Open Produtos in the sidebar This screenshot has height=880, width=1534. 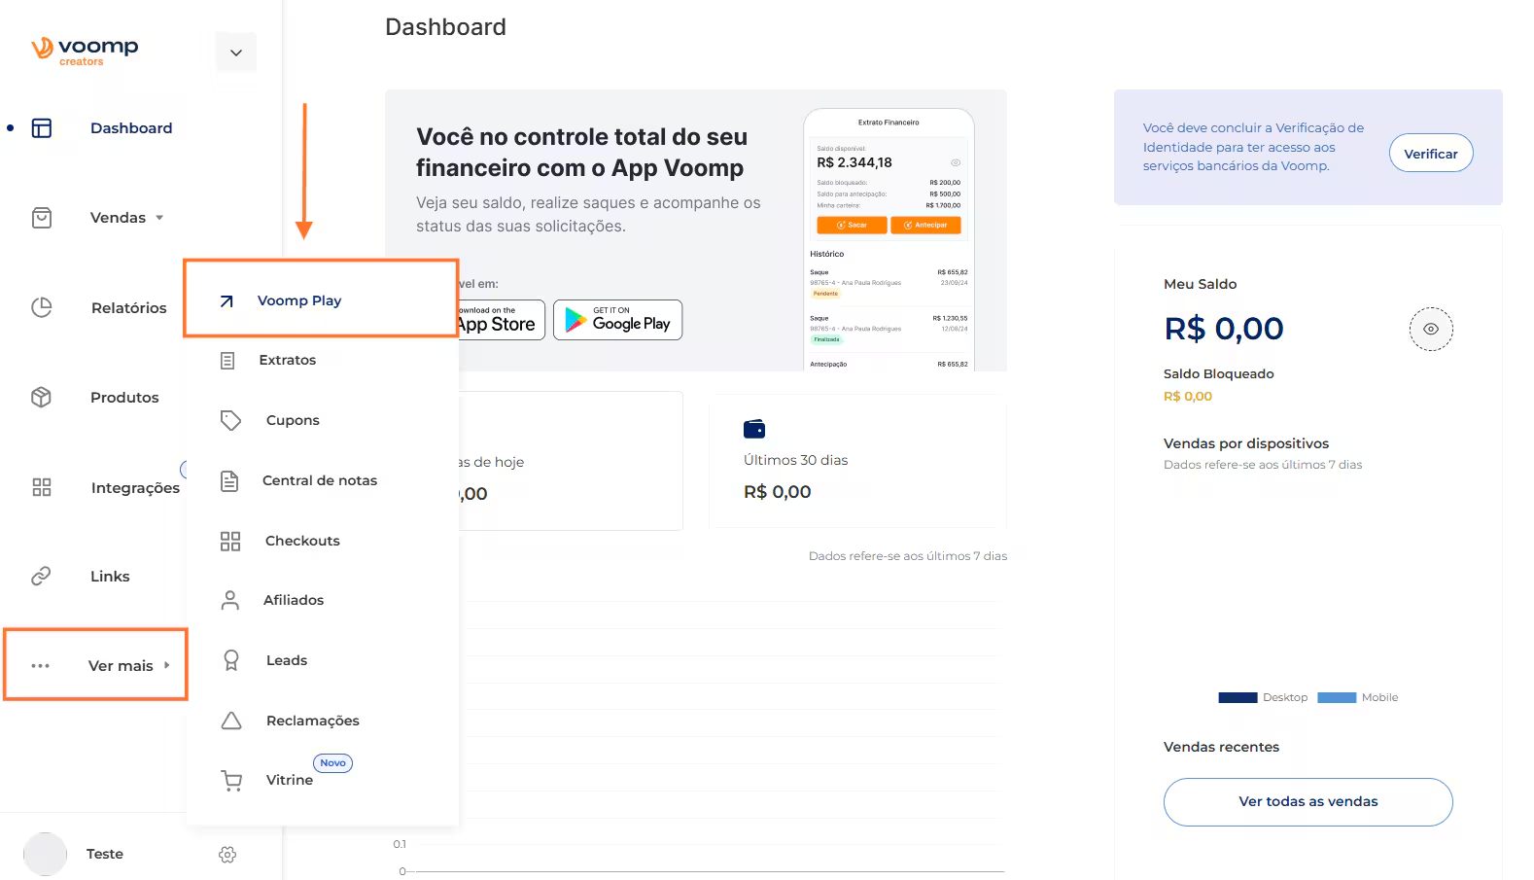(x=124, y=398)
